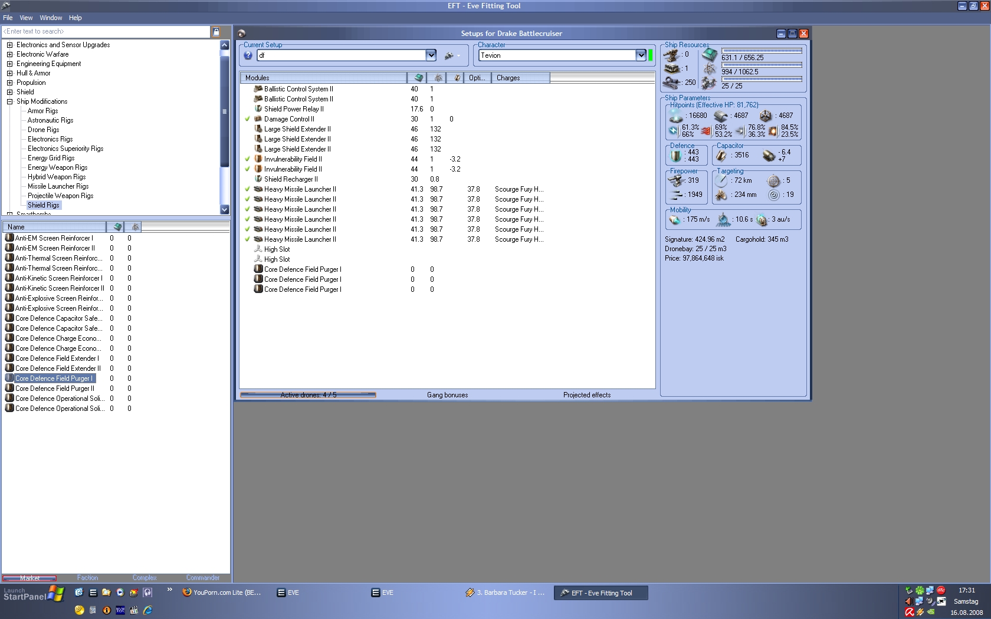Expand the Shield tree node

coord(9,92)
